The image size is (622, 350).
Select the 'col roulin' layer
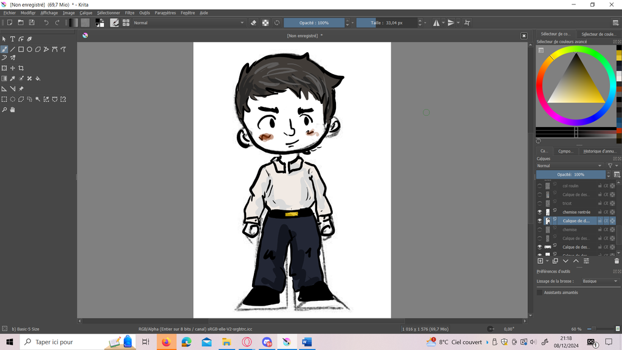[x=570, y=186]
